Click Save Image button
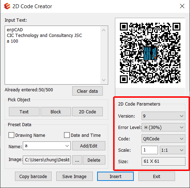The image size is (190, 188). click(74, 176)
